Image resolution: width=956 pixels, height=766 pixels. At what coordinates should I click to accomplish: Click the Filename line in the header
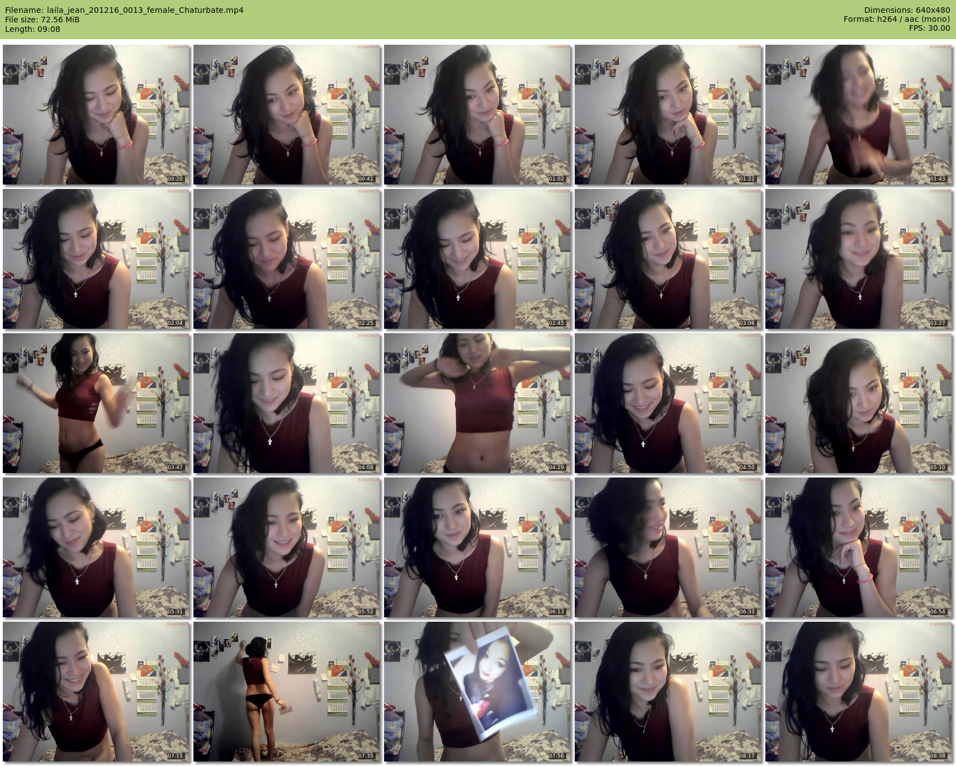pos(124,10)
